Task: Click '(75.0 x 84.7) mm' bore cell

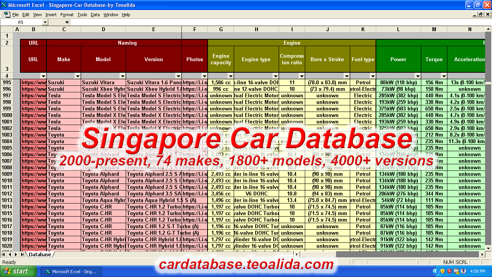Action: 327,200
